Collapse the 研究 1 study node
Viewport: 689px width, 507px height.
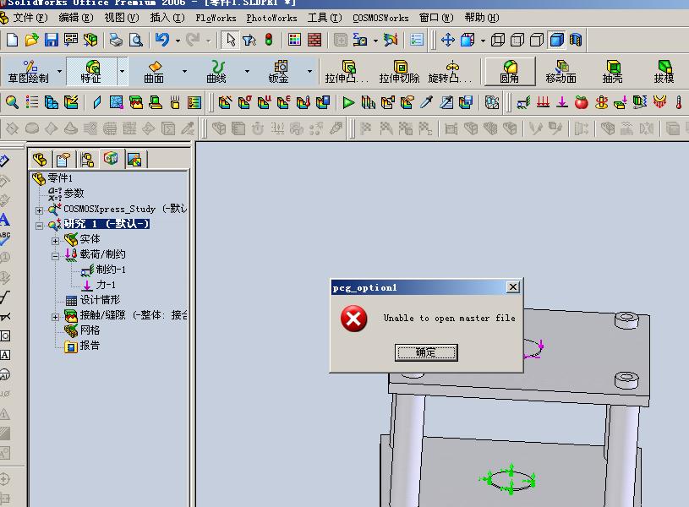pos(39,226)
